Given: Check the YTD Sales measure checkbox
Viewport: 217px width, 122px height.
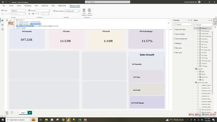Looking at the screenshot, I should point(198,66).
